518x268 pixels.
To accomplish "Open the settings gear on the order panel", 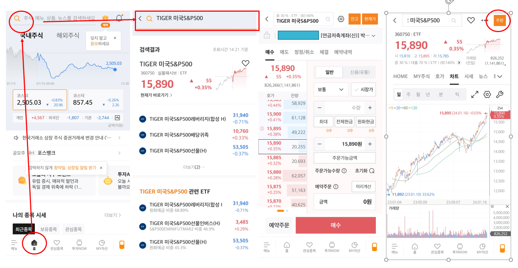I will click(340, 19).
